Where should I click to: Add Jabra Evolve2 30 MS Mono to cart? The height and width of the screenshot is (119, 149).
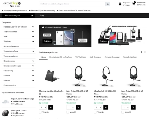106,107
